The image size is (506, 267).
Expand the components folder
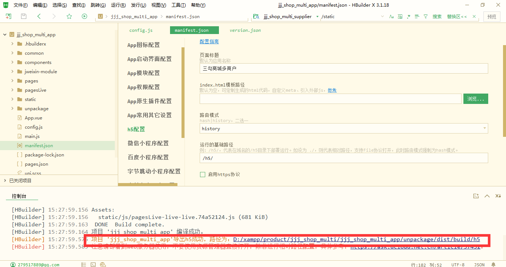point(12,62)
